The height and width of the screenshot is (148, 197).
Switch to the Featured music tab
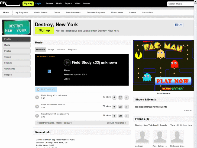[x=40, y=50]
